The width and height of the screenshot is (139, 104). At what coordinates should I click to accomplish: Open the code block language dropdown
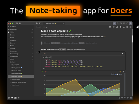(122, 53)
